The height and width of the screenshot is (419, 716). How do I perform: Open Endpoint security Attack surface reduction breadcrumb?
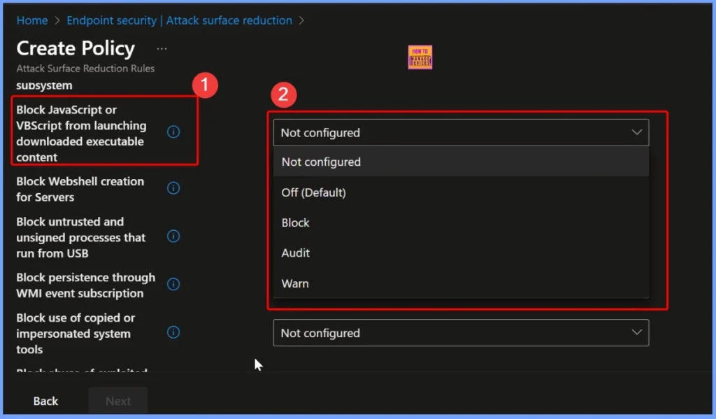(x=179, y=20)
